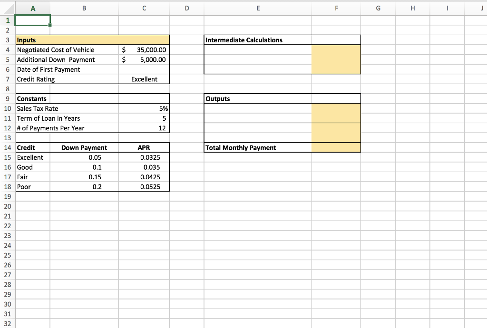
Task: Select column D header
Action: (186, 9)
